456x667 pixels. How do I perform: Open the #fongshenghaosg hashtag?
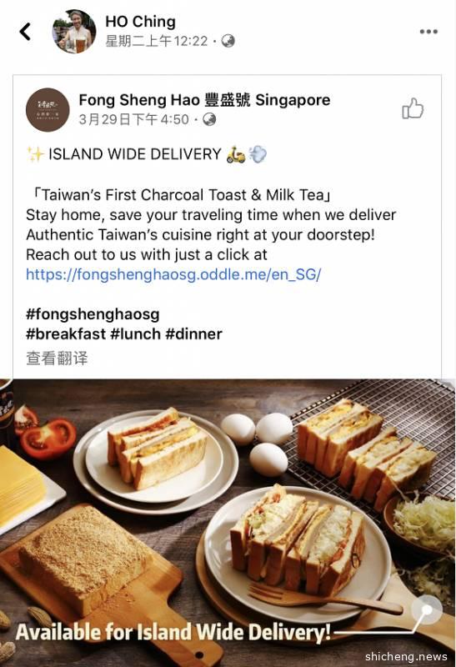tap(93, 314)
